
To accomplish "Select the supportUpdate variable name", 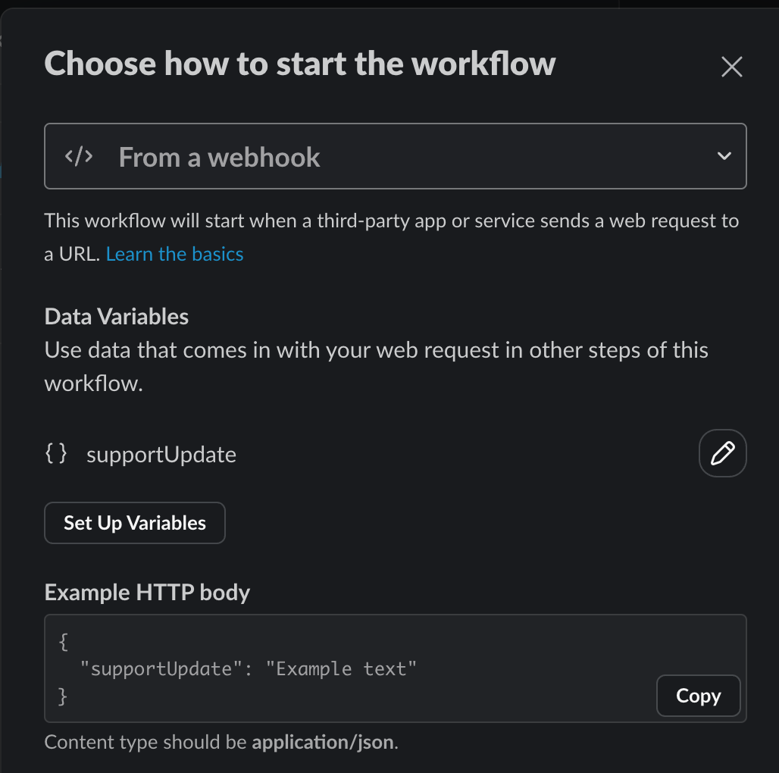I will click(x=161, y=455).
